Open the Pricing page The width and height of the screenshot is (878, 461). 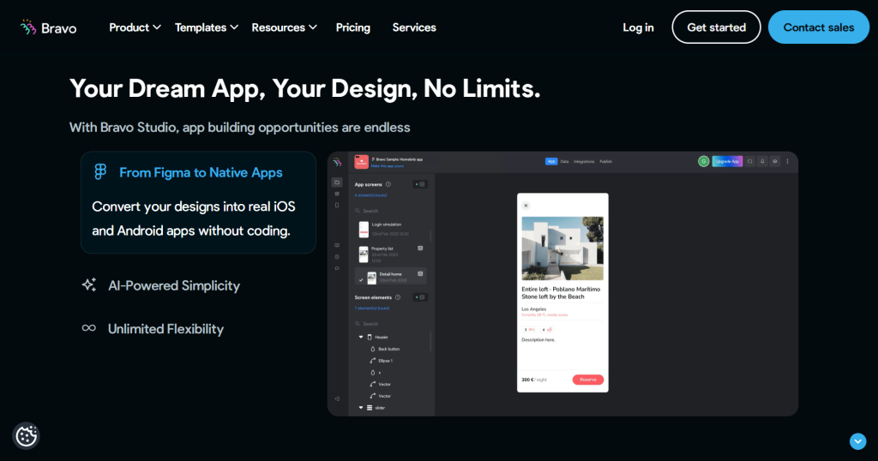click(x=352, y=27)
